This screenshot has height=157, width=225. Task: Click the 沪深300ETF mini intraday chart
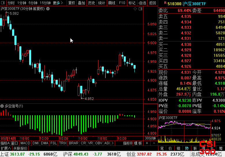point(184,131)
